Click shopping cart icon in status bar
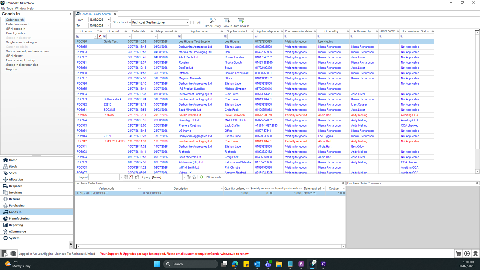 point(458,253)
